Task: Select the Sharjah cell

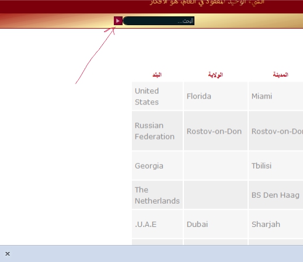Action: (276, 224)
